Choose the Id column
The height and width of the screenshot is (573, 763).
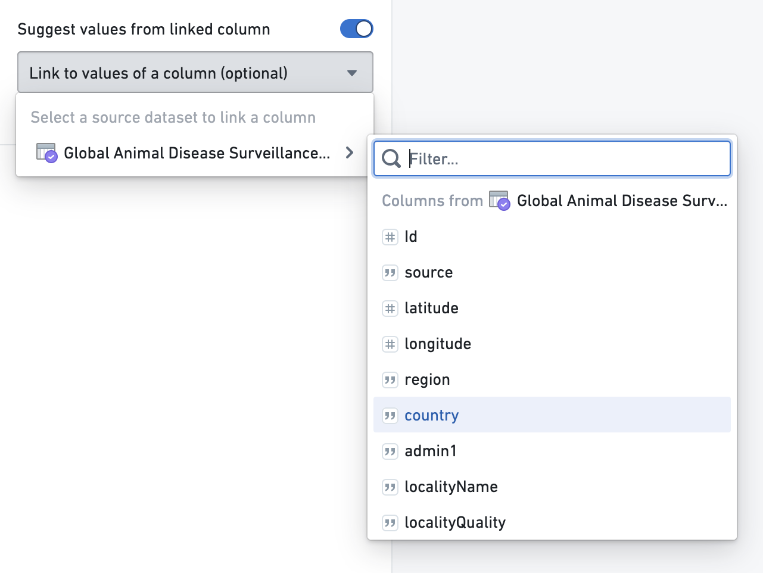tap(552, 236)
